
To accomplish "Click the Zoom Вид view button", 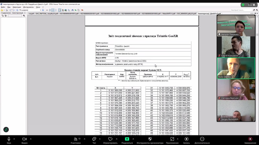I will coord(252,5).
